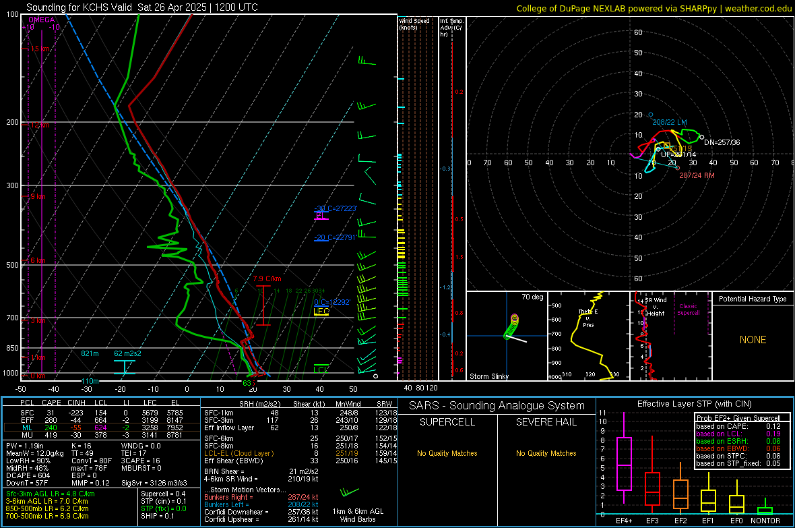Click the 'NONE' hazard type value

753,340
